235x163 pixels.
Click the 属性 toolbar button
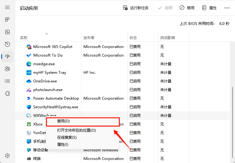(x=209, y=8)
